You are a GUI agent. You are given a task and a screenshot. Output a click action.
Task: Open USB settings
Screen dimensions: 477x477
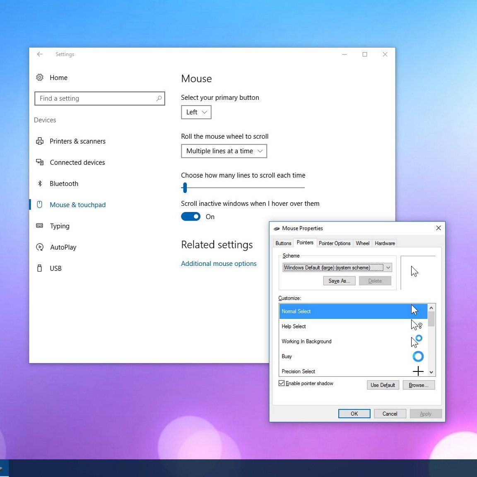[55, 268]
